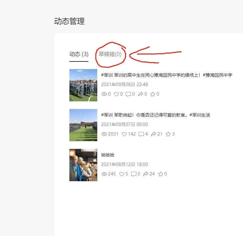Click the heart likes icon showing 142
Screen dimensions: 243x236
124,134
